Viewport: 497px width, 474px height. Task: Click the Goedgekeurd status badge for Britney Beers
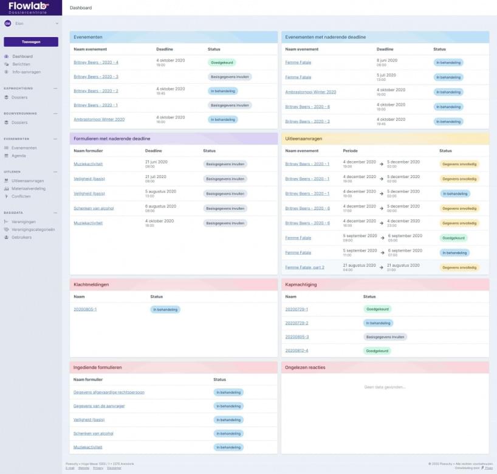(222, 62)
